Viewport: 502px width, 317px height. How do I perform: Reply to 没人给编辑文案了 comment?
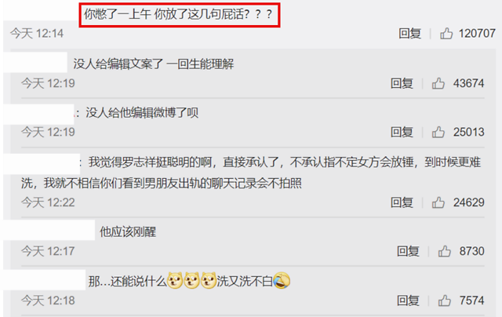pyautogui.click(x=402, y=83)
